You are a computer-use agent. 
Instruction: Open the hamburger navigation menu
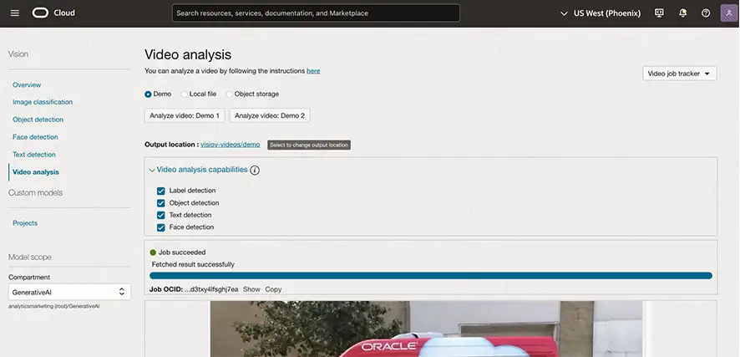pos(14,13)
